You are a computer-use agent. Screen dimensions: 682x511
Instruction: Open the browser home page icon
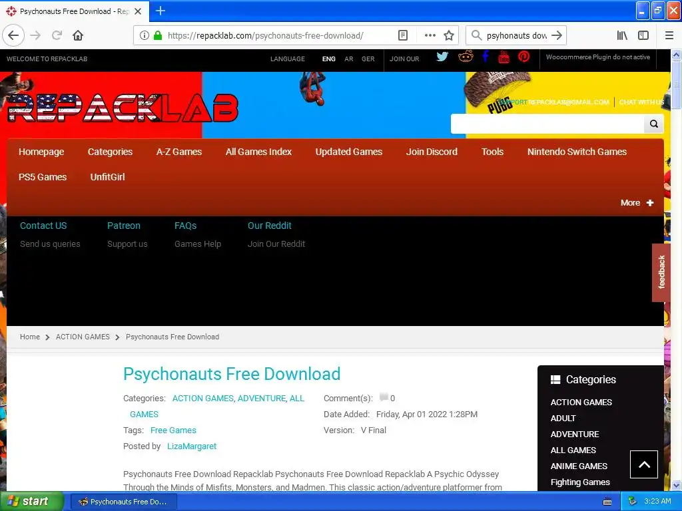78,35
